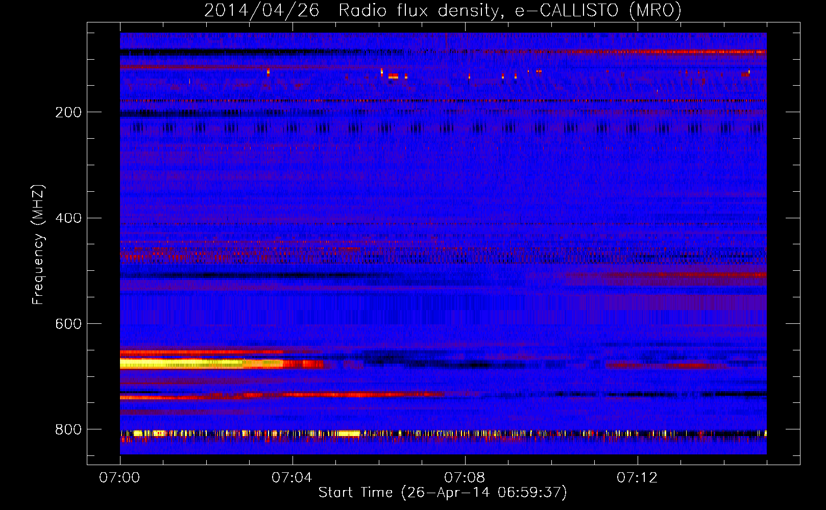
Task: Click the 07:00 time tick label
Action: (x=119, y=477)
